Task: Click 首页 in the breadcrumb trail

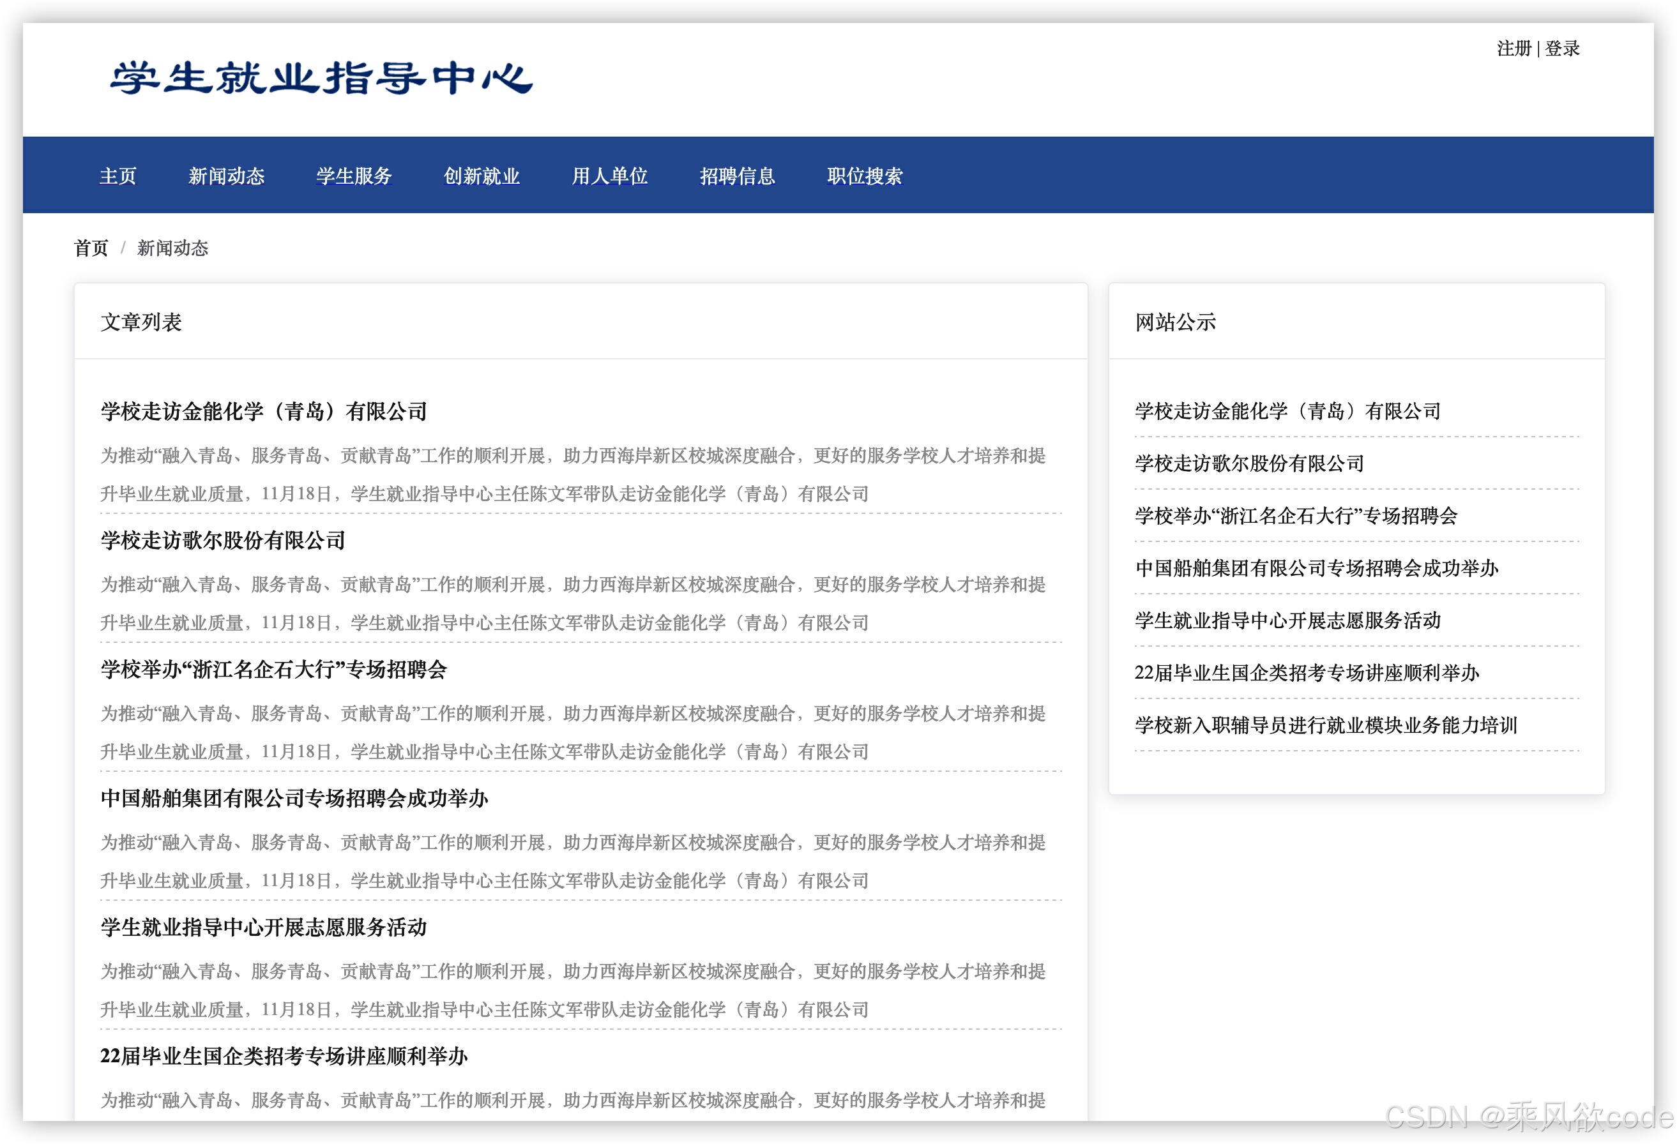Action: pos(91,248)
